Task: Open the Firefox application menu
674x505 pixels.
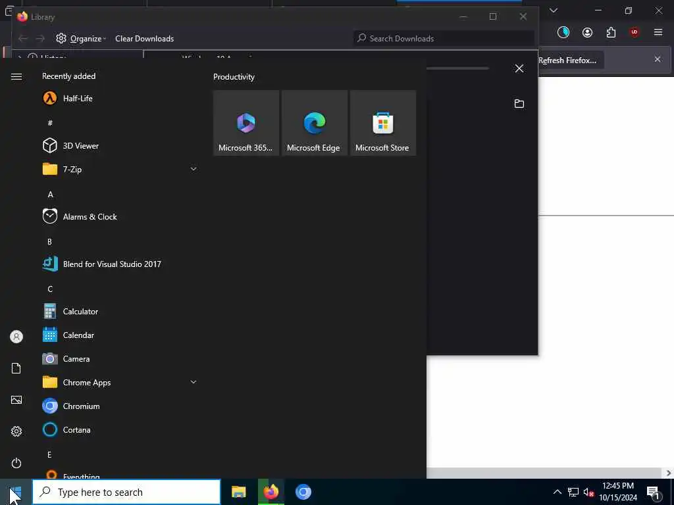Action: pos(658,32)
